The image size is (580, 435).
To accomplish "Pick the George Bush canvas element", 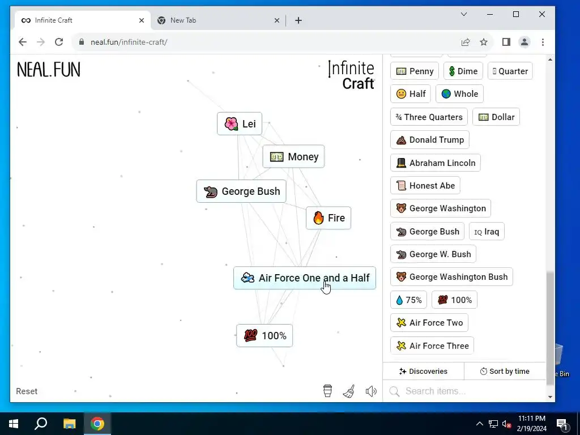I will tap(241, 191).
